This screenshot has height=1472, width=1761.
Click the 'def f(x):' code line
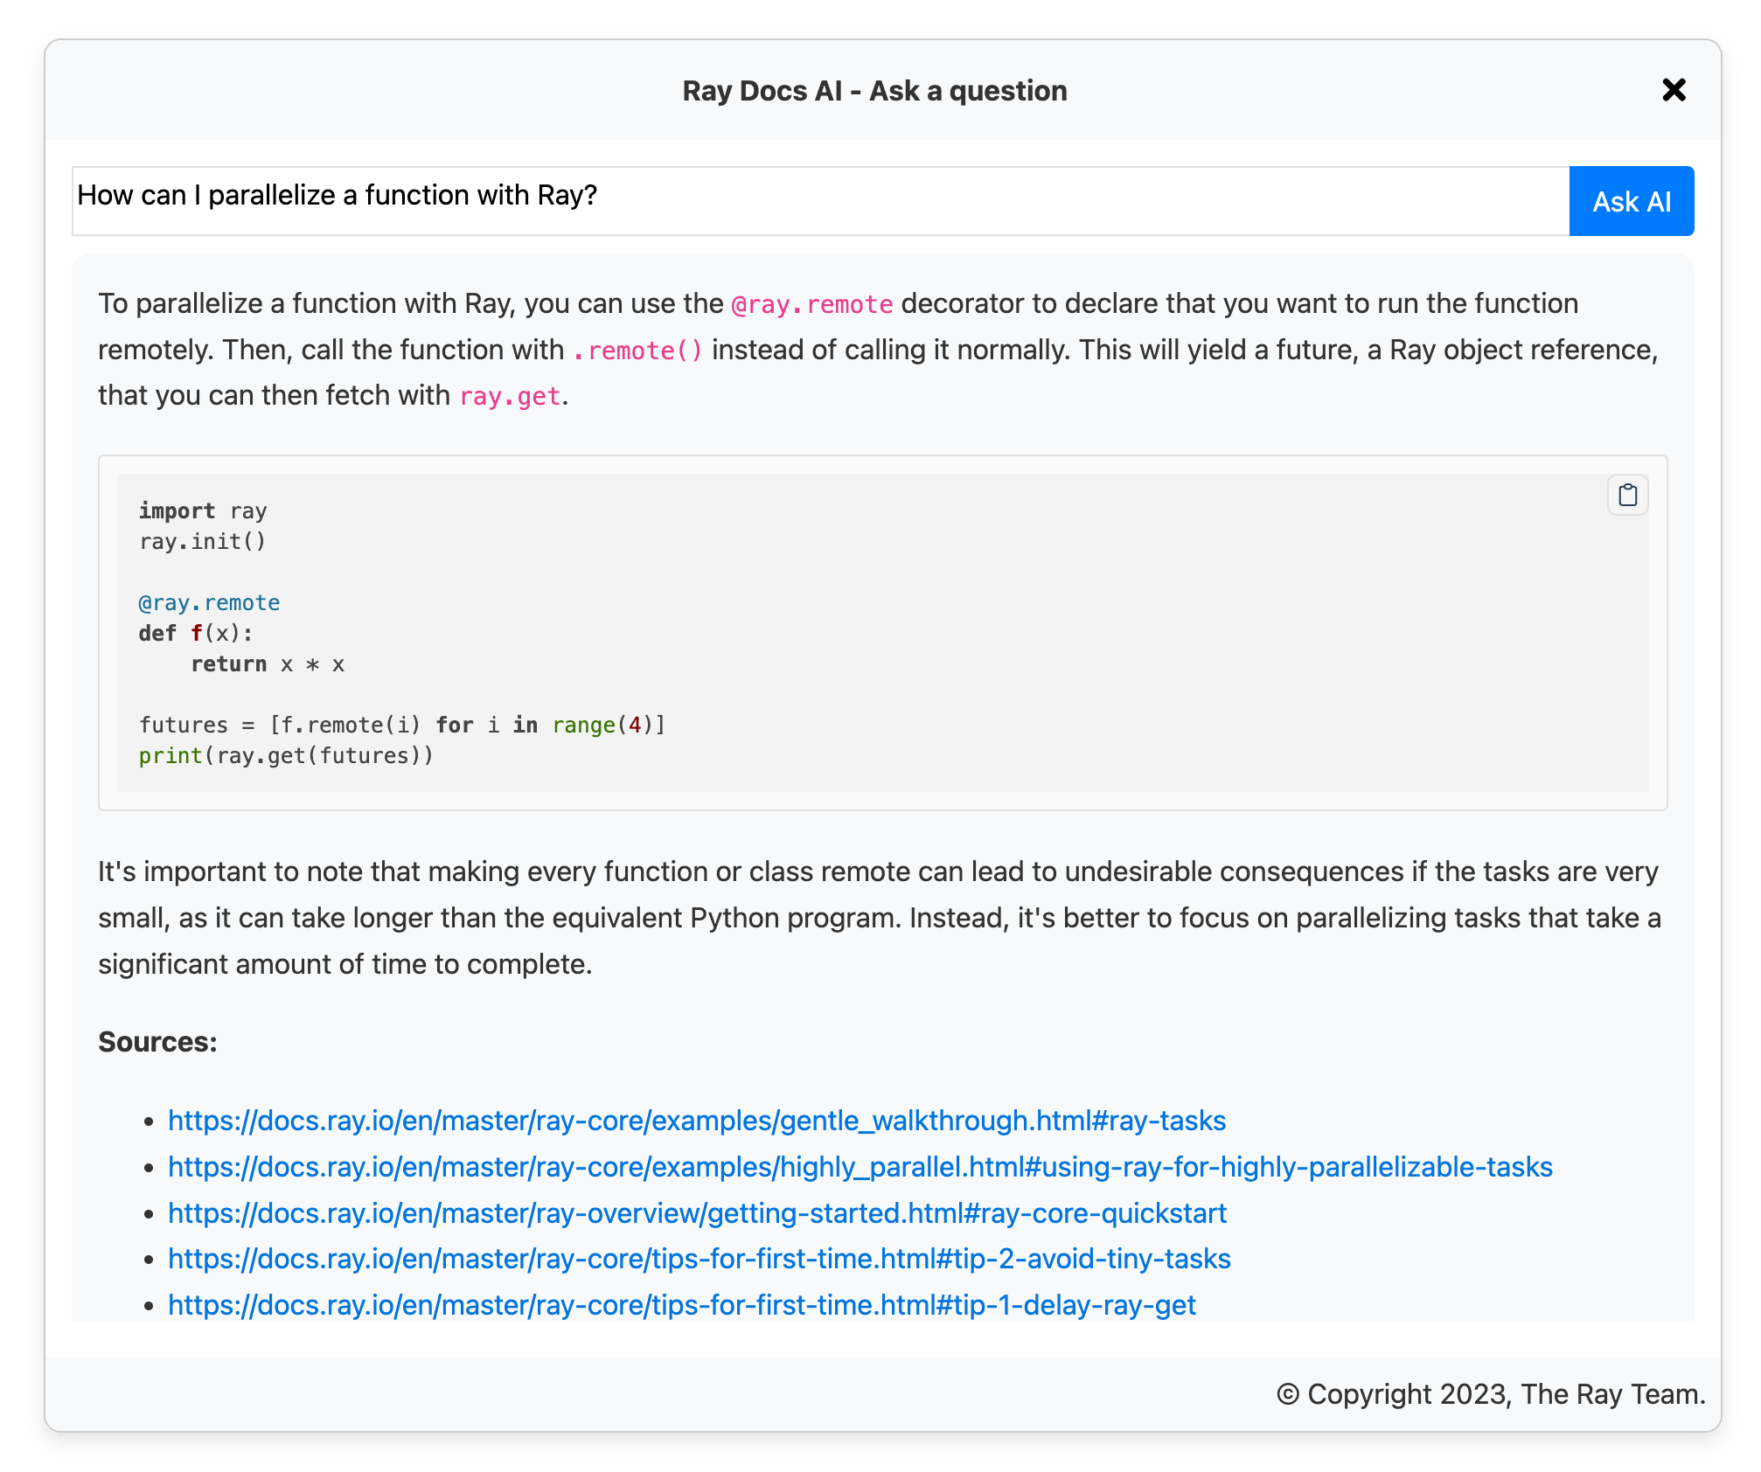pos(196,633)
